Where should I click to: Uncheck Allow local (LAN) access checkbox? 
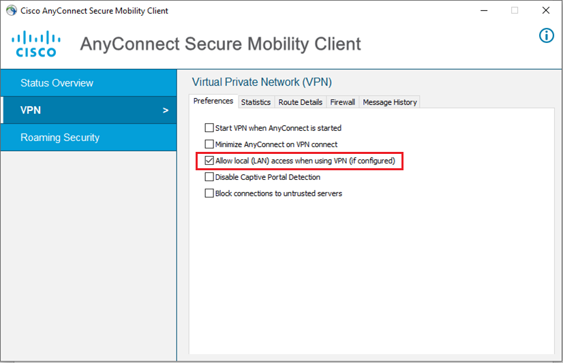point(210,161)
